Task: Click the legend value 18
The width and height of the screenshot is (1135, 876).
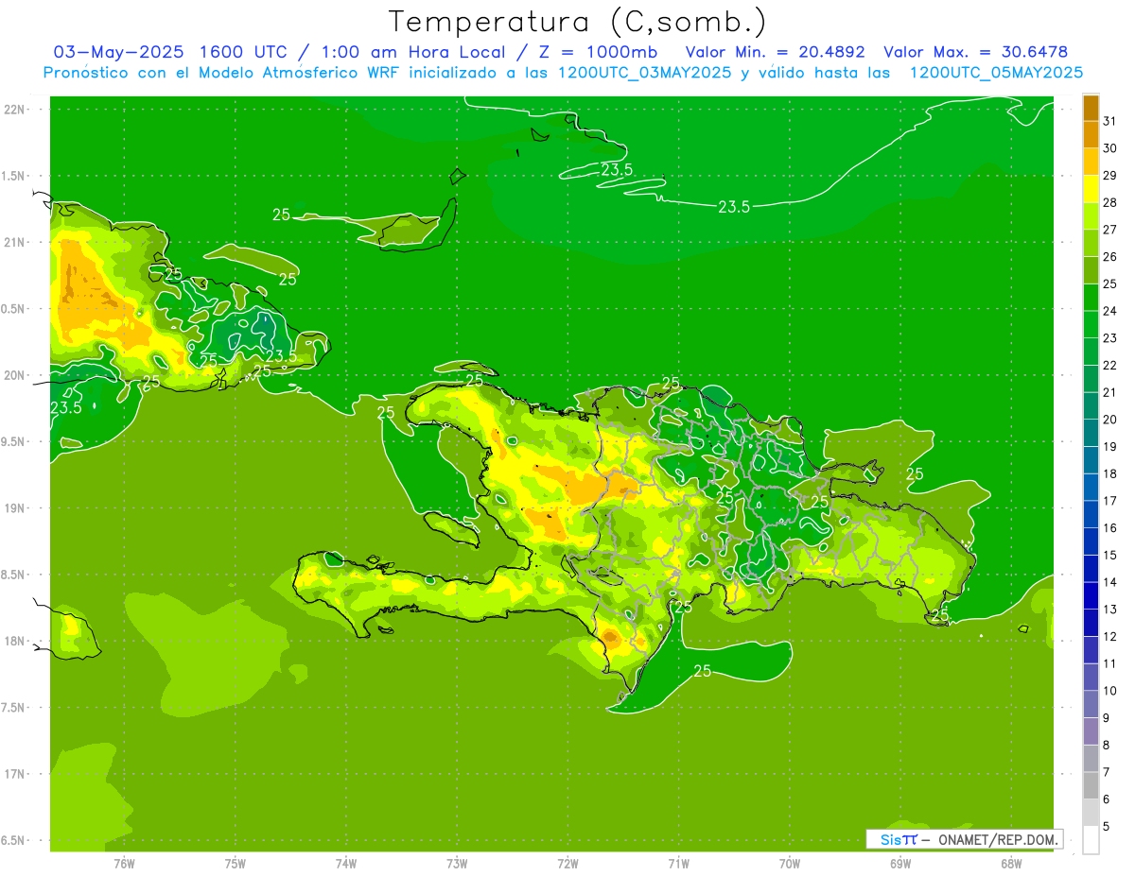Action: 1109,474
